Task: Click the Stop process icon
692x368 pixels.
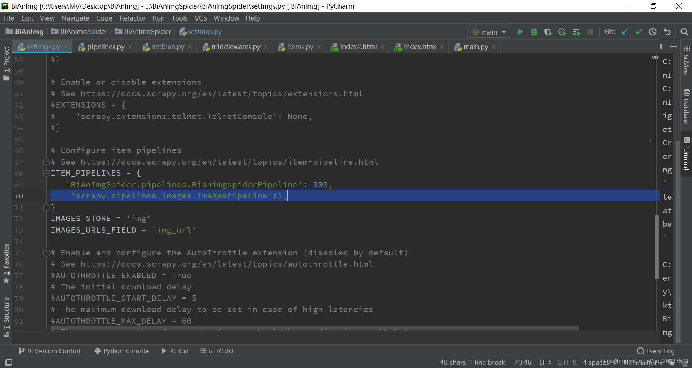Action: pyautogui.click(x=590, y=32)
